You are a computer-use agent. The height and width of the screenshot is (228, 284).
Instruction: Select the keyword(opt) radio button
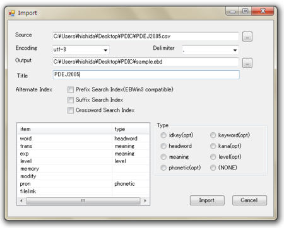(x=213, y=135)
